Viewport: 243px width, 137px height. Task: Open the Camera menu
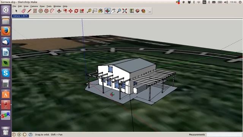34,6
